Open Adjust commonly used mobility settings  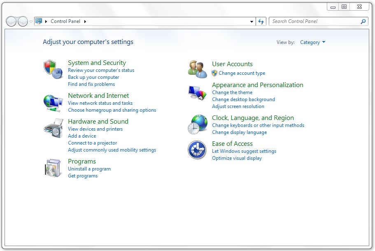[112, 150]
